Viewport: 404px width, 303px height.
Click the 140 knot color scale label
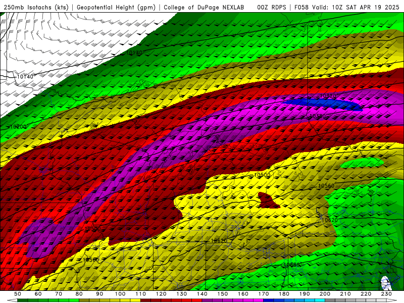click(x=202, y=294)
